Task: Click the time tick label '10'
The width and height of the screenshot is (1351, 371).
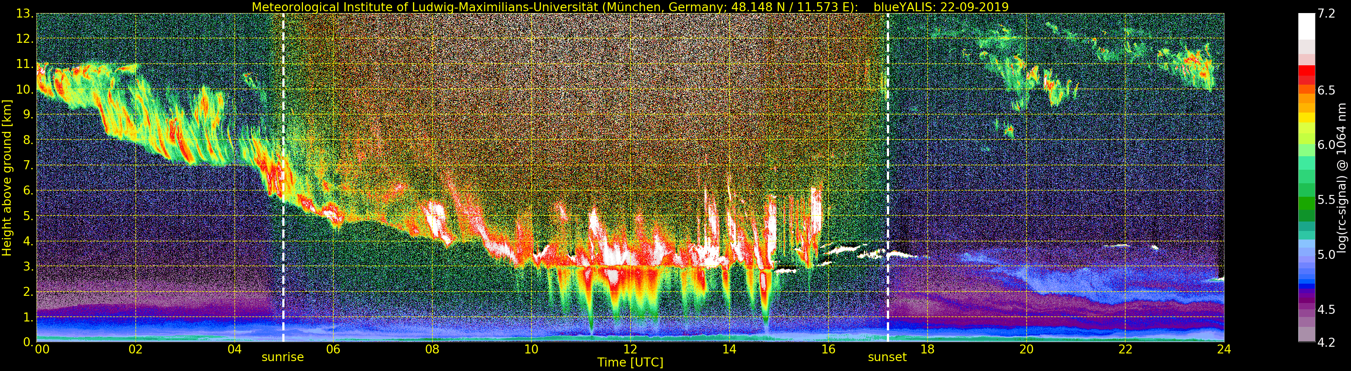Action: 531,349
